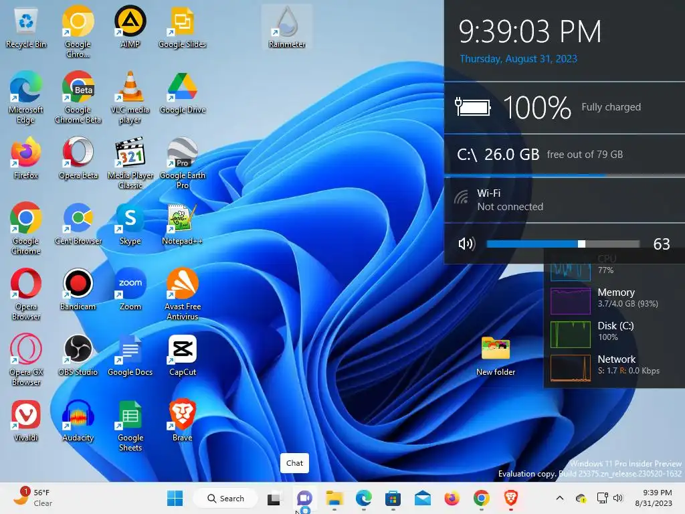
Task: Select the Rainmeter desktop shortcut
Action: click(287, 28)
